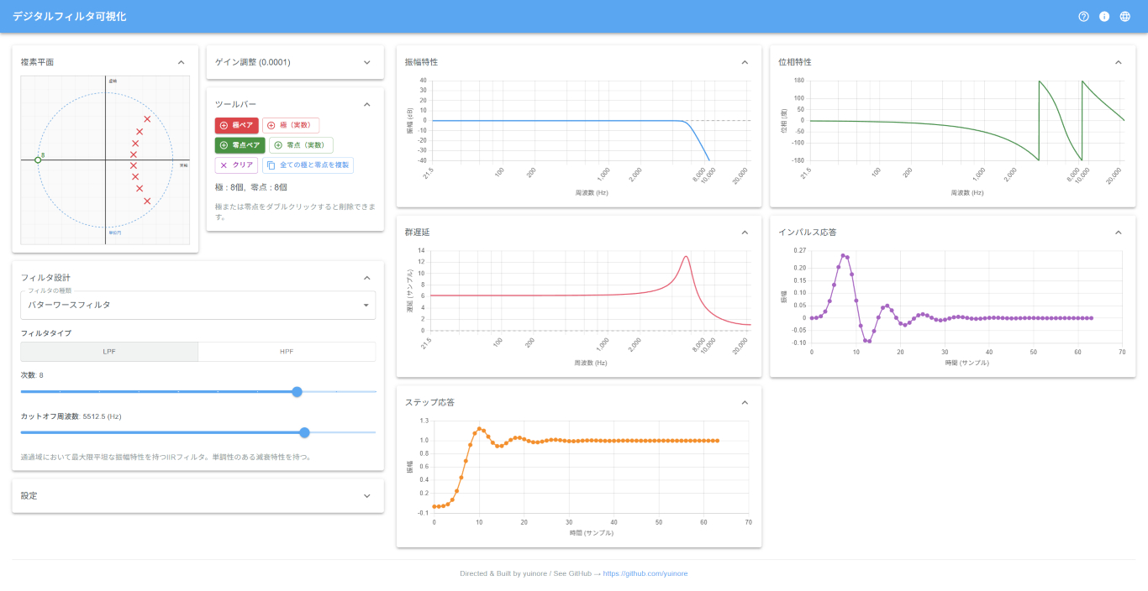Switch filter type to HPF
This screenshot has height=591, width=1148.
coord(287,352)
